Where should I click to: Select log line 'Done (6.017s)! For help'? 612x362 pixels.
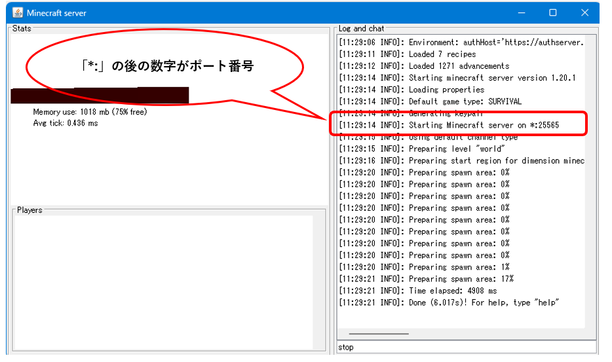(x=448, y=302)
